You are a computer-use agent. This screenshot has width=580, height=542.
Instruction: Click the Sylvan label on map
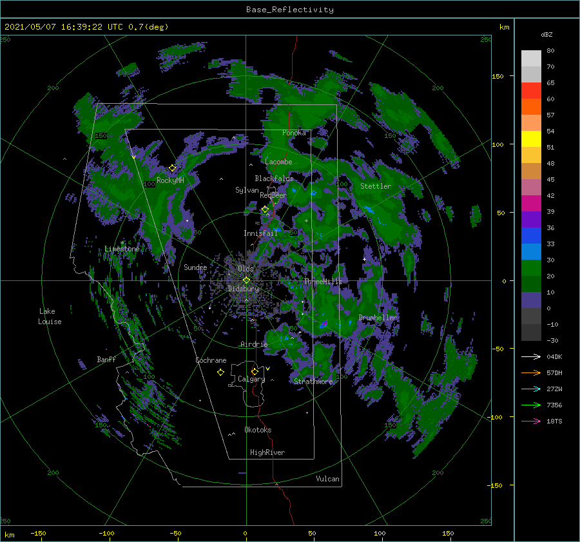click(x=247, y=190)
